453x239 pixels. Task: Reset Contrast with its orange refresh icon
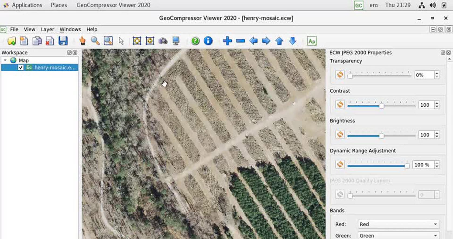pos(340,105)
